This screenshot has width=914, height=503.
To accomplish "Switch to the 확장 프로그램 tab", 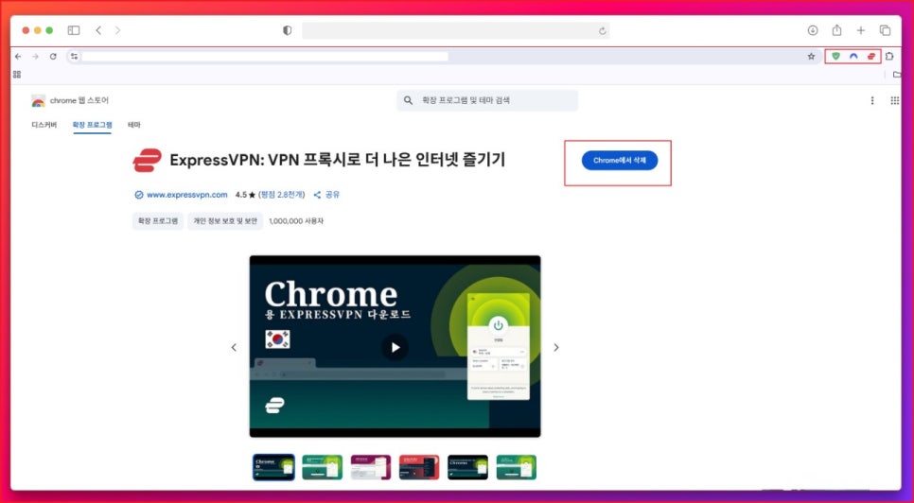I will [x=92, y=125].
